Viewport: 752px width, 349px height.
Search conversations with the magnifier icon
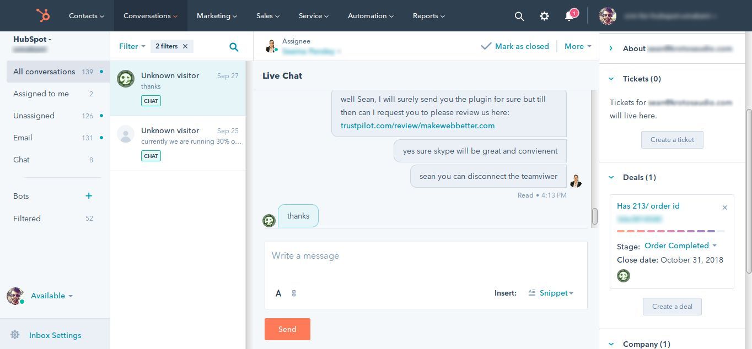coord(234,46)
